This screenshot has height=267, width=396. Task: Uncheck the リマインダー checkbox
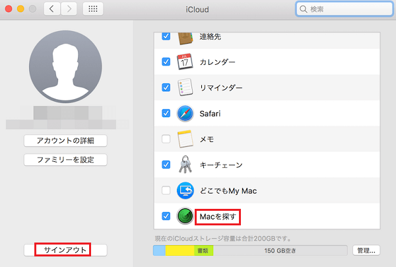click(x=166, y=87)
